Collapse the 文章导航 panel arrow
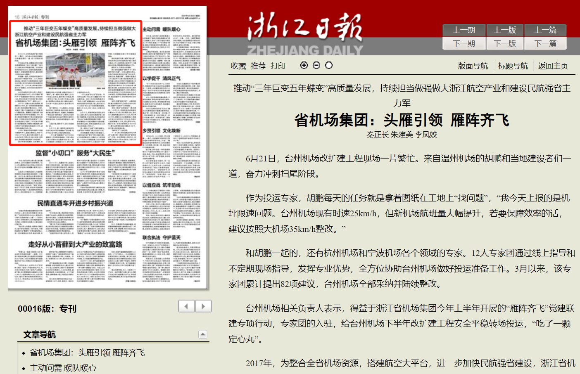Viewport: 580px width, 374px height. coord(203,334)
